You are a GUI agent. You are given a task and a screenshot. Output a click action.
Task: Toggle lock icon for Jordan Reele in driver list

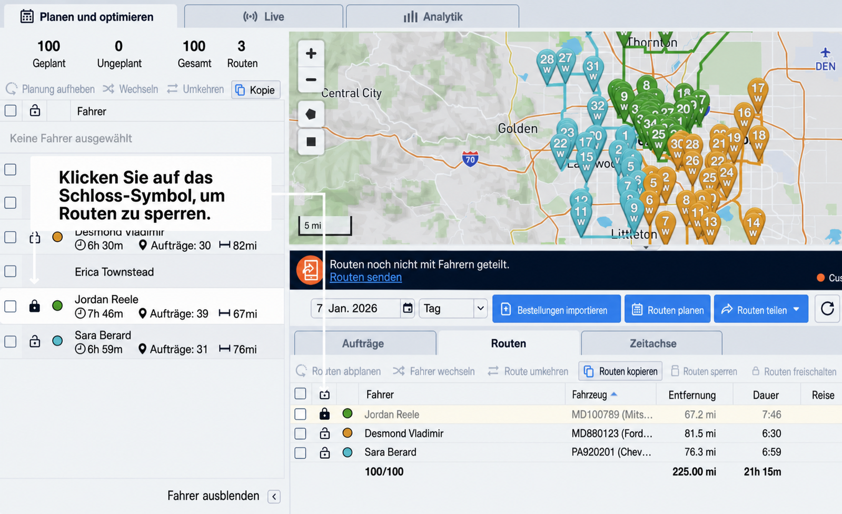pos(35,306)
